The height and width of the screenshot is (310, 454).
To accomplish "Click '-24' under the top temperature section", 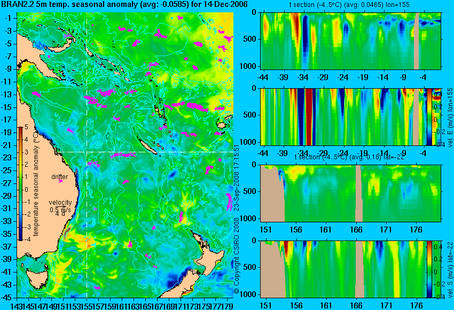I will pos(343,77).
